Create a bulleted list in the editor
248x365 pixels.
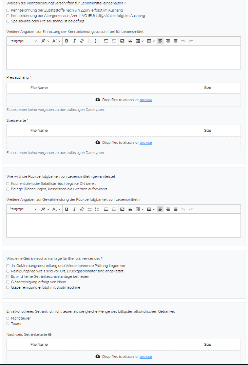tap(89, 41)
